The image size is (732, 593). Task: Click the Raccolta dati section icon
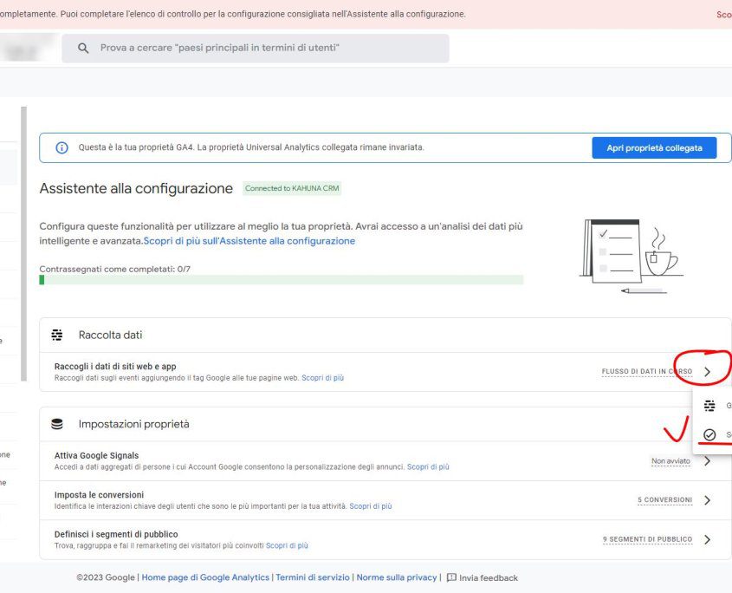click(x=56, y=334)
